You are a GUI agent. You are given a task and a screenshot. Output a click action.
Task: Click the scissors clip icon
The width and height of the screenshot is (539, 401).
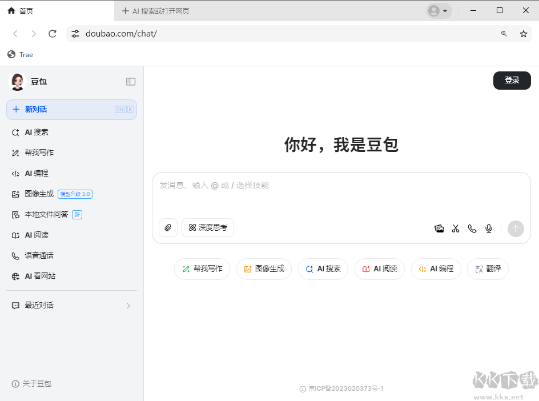click(456, 228)
